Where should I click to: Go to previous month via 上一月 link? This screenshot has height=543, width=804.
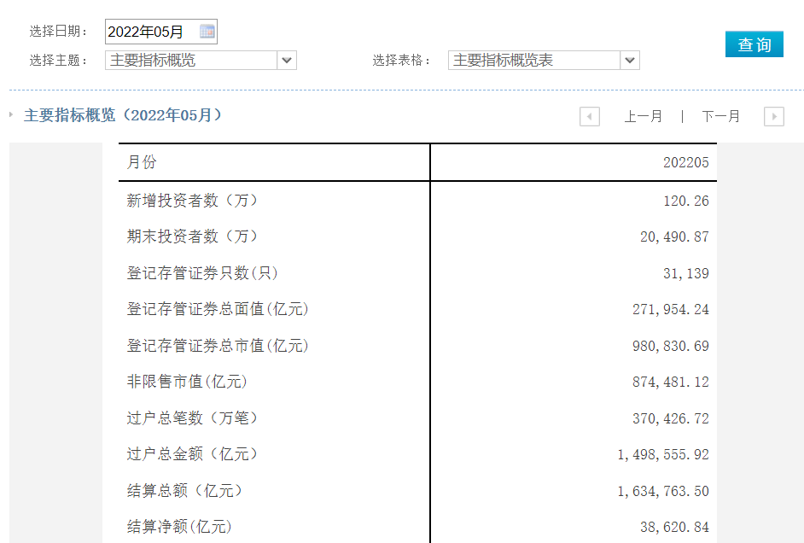pos(643,116)
